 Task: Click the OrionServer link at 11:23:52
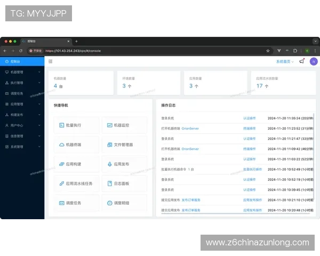[x=190, y=129]
